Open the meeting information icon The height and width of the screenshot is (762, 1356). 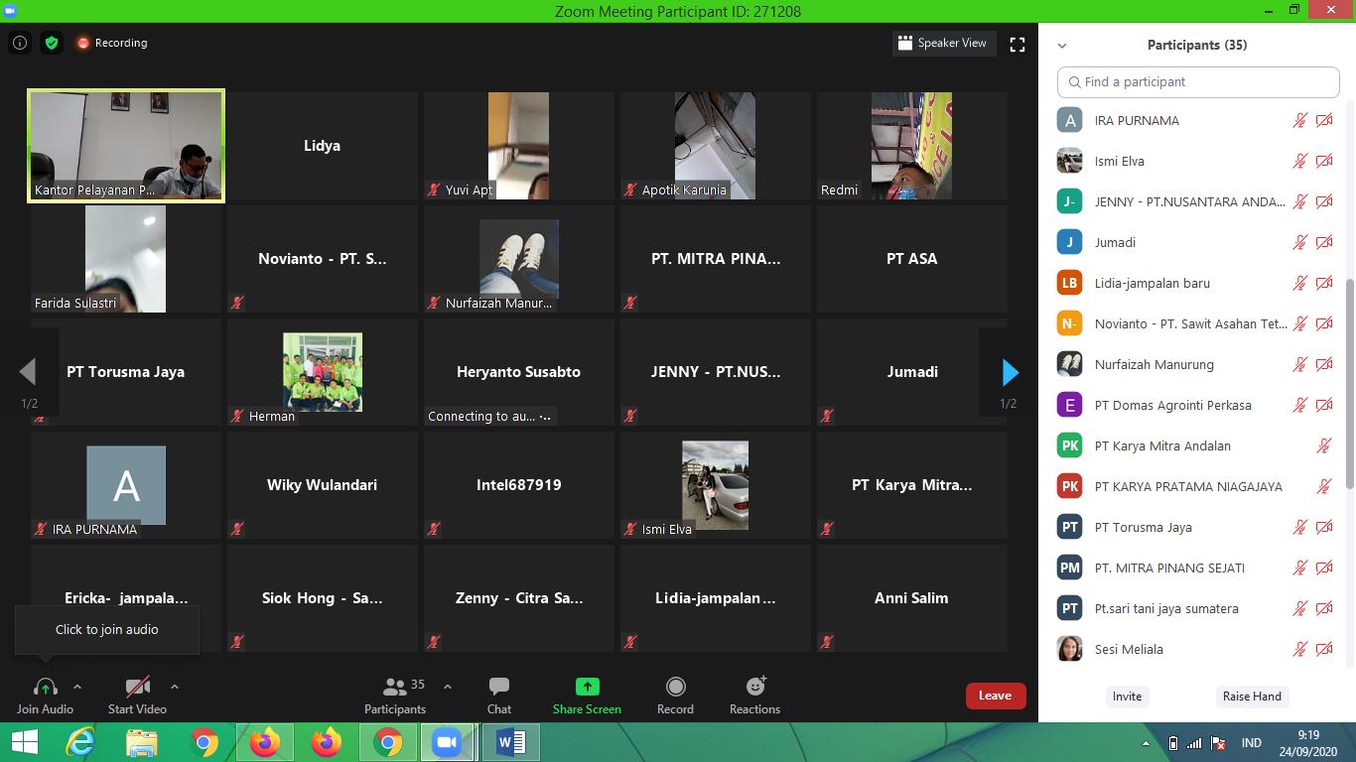point(19,43)
